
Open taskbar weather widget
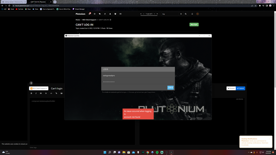tap(6, 152)
